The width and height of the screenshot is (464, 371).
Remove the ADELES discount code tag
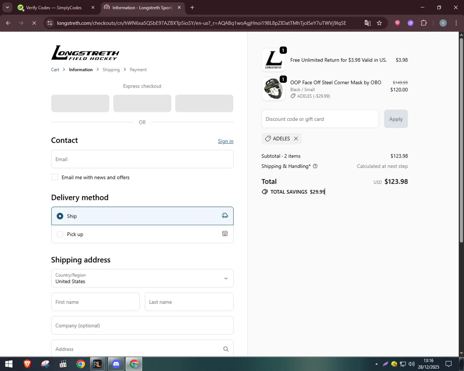point(296,139)
